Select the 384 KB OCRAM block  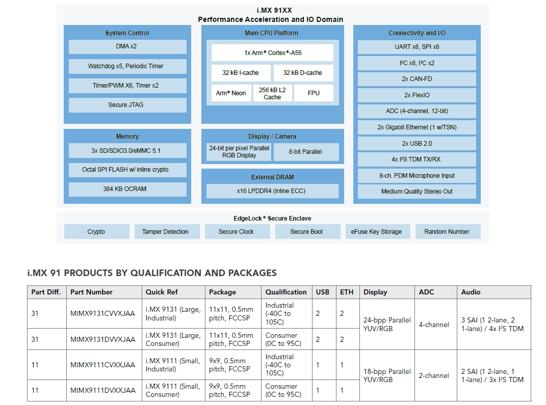click(x=127, y=189)
